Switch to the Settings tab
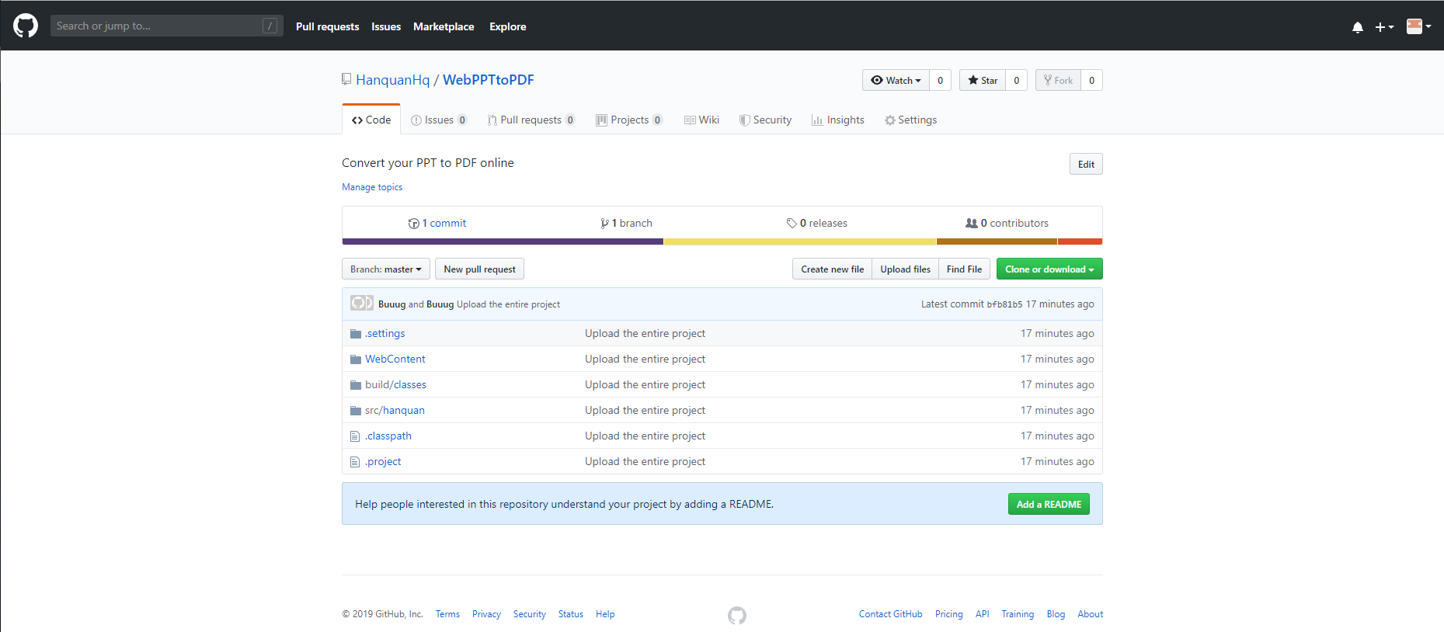Image resolution: width=1444 pixels, height=632 pixels. pos(910,120)
